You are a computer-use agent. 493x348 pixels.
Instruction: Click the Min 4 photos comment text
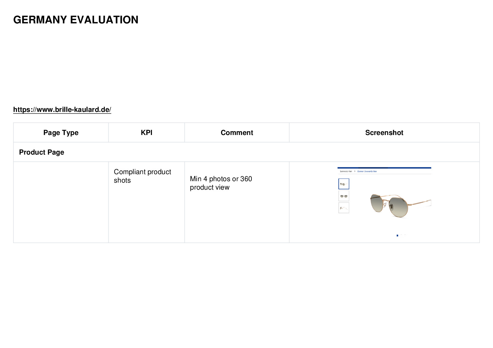pos(221,183)
